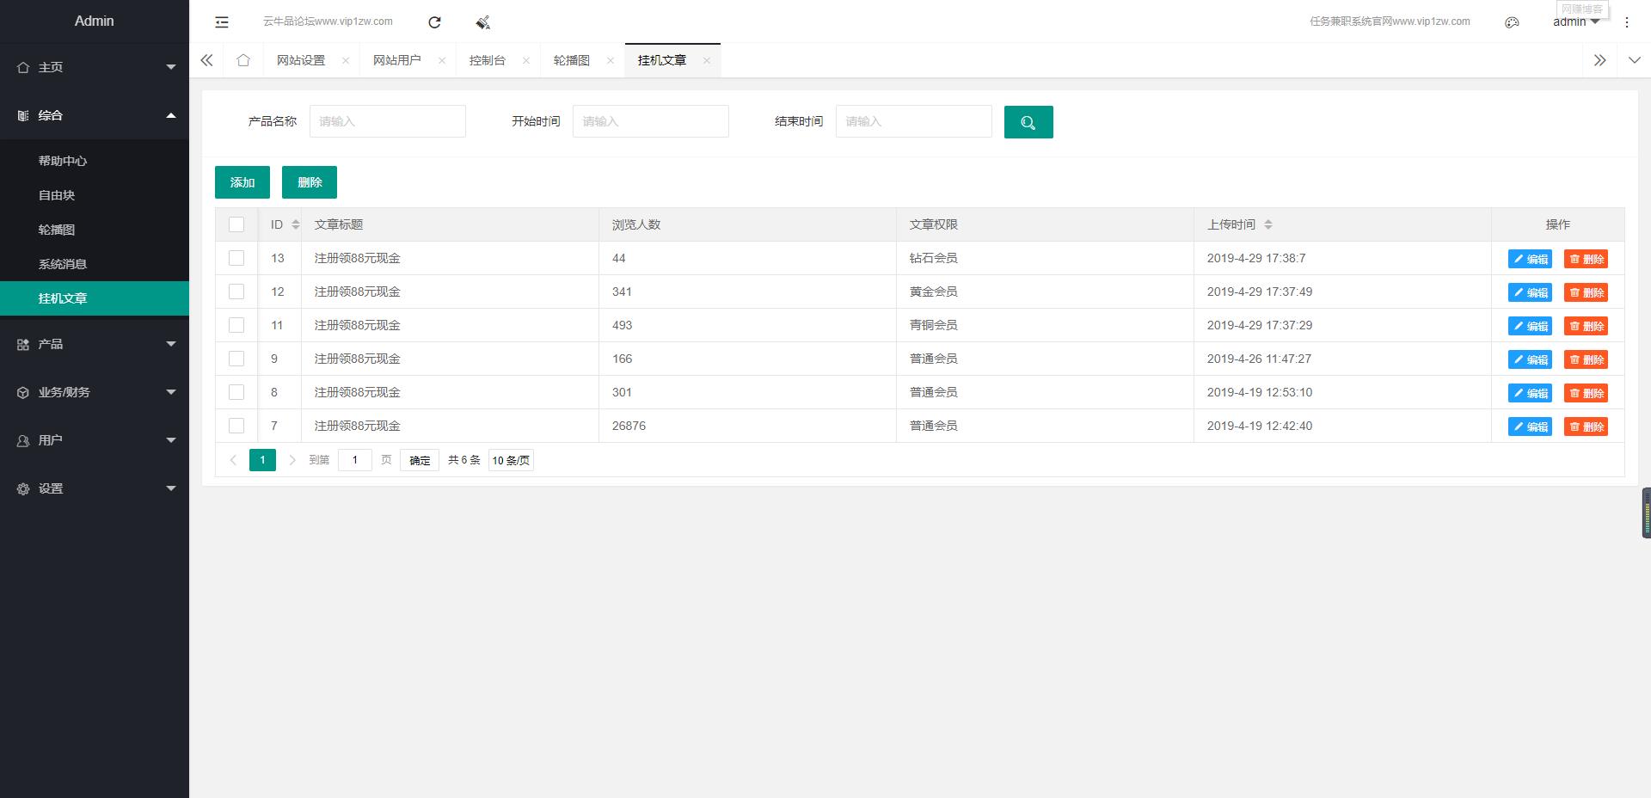Open 轮播图 in the sidebar

[x=95, y=230]
